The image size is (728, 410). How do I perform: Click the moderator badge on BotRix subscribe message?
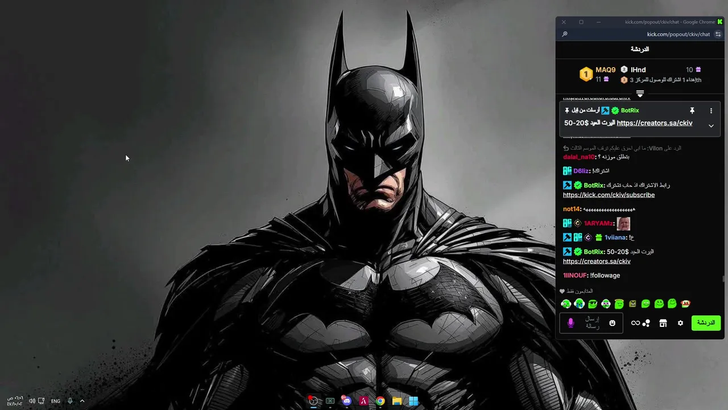click(567, 185)
